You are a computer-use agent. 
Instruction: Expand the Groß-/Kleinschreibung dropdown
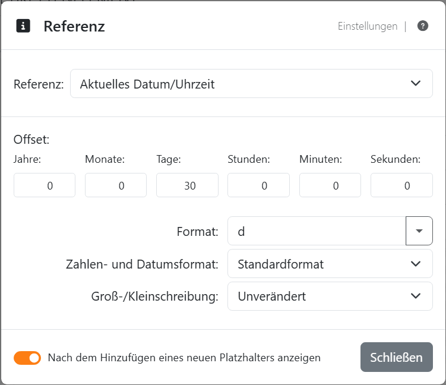click(330, 296)
